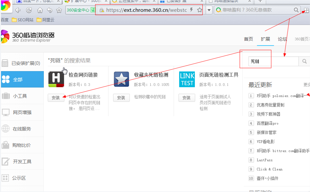Go to the 首页 navigation tab
This screenshot has width=310, height=192.
point(249,39)
